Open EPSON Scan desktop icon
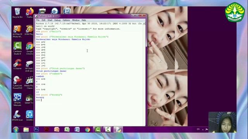The width and height of the screenshot is (248, 139). pos(17,116)
